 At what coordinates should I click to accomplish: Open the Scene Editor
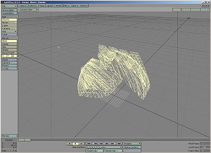[9, 10]
